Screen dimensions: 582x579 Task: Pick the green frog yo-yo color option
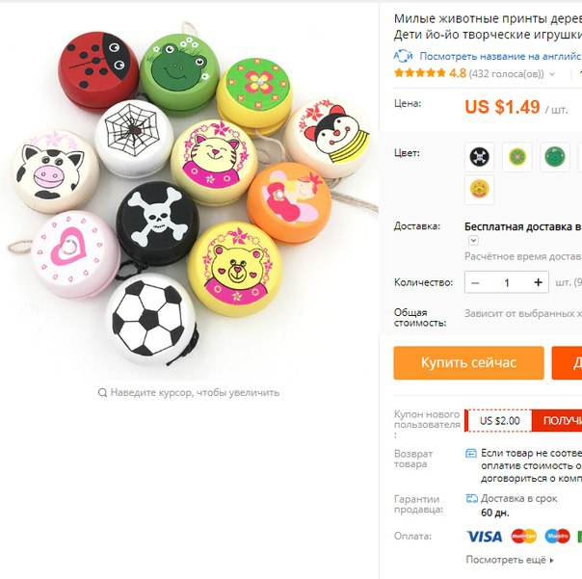(x=555, y=157)
